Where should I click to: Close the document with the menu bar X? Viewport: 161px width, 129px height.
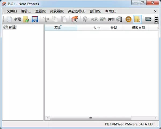(155, 11)
